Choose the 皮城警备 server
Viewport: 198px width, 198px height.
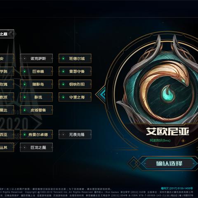click(36, 110)
